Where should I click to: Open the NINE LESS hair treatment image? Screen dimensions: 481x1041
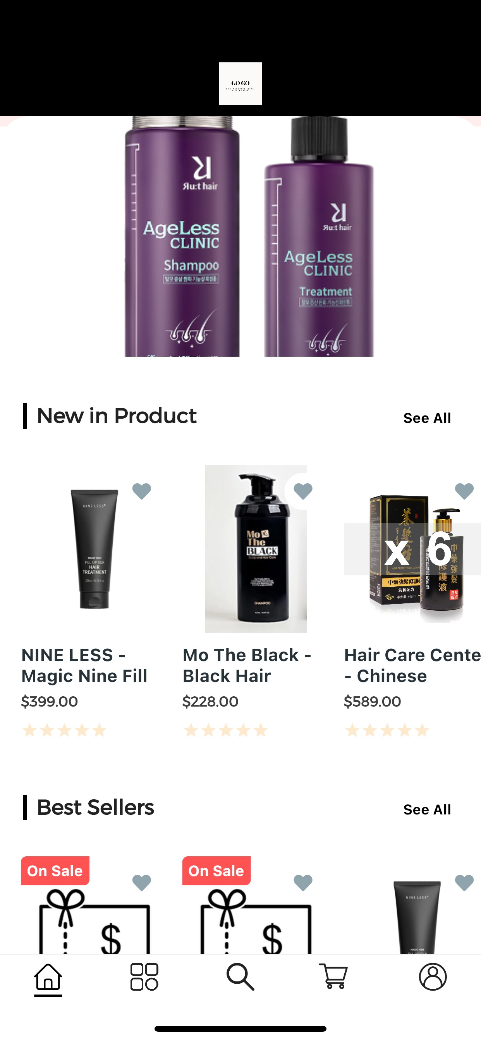tap(94, 549)
